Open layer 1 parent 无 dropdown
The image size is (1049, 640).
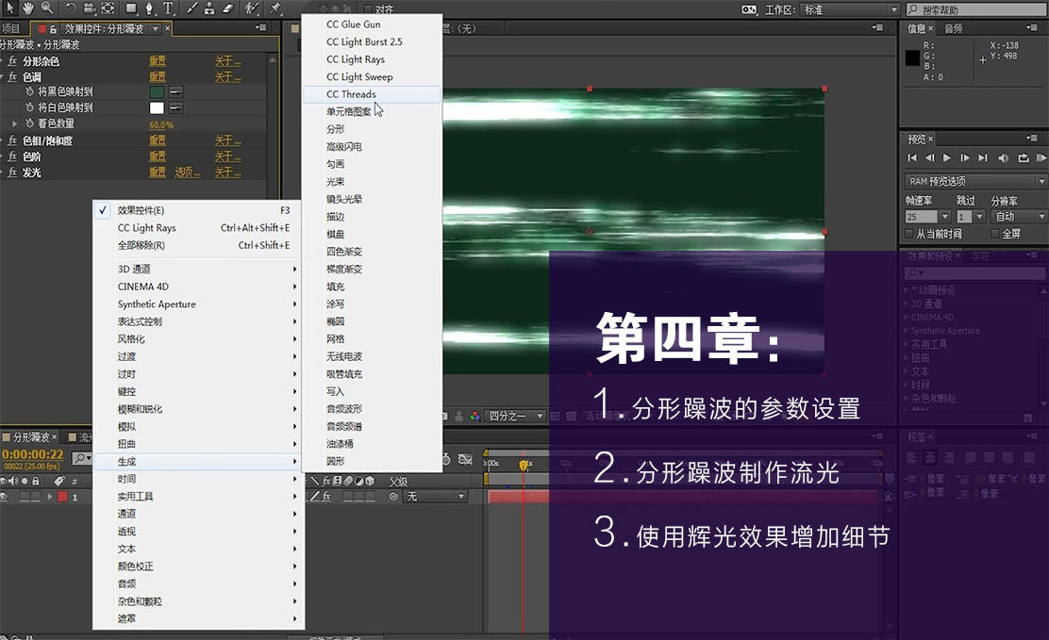click(x=436, y=496)
